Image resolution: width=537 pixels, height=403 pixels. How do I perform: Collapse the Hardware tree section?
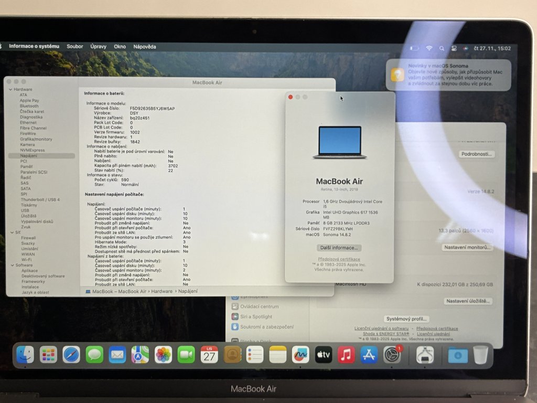point(10,89)
